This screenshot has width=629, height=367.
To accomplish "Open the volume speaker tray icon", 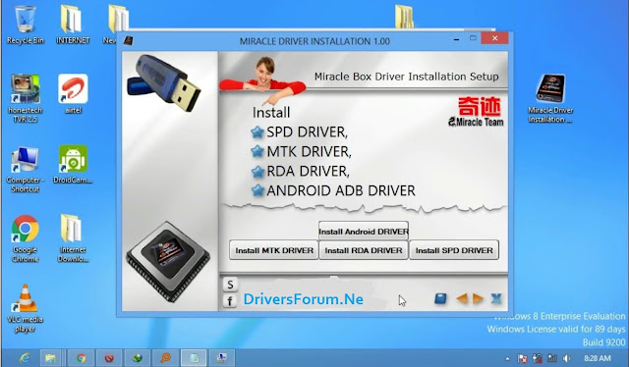I will [x=567, y=358].
